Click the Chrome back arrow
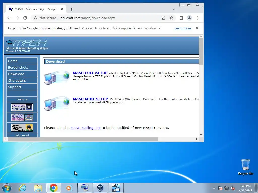The width and height of the screenshot is (258, 193). tap(9, 18)
